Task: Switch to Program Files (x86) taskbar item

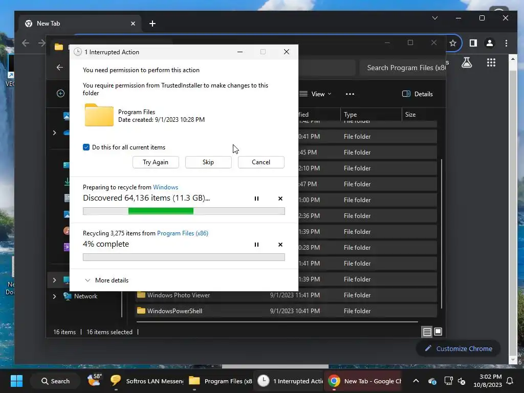Action: click(220, 381)
